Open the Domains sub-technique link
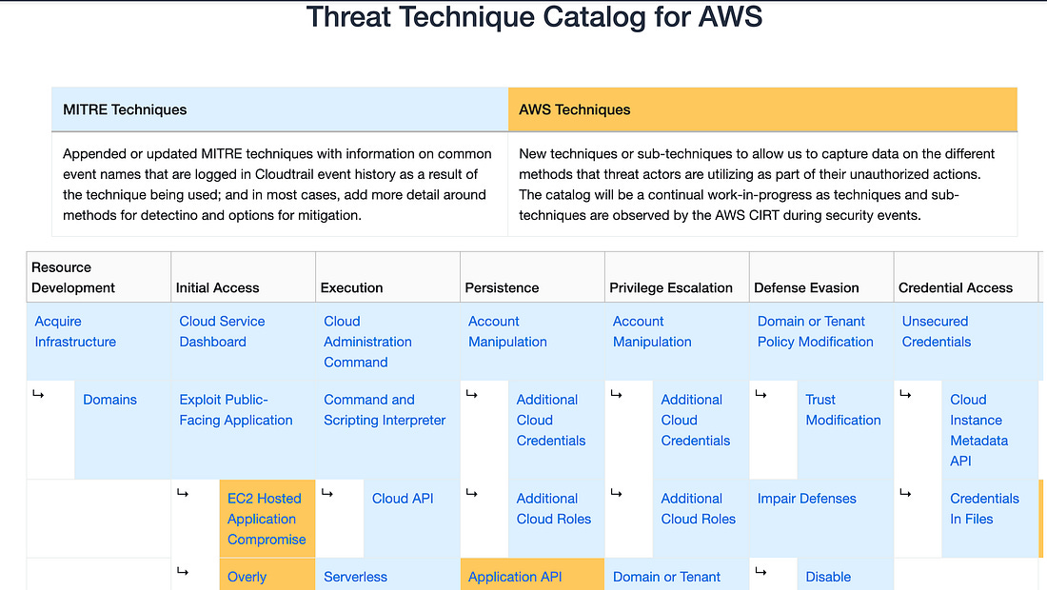Screen dimensions: 1047x590 pos(109,400)
